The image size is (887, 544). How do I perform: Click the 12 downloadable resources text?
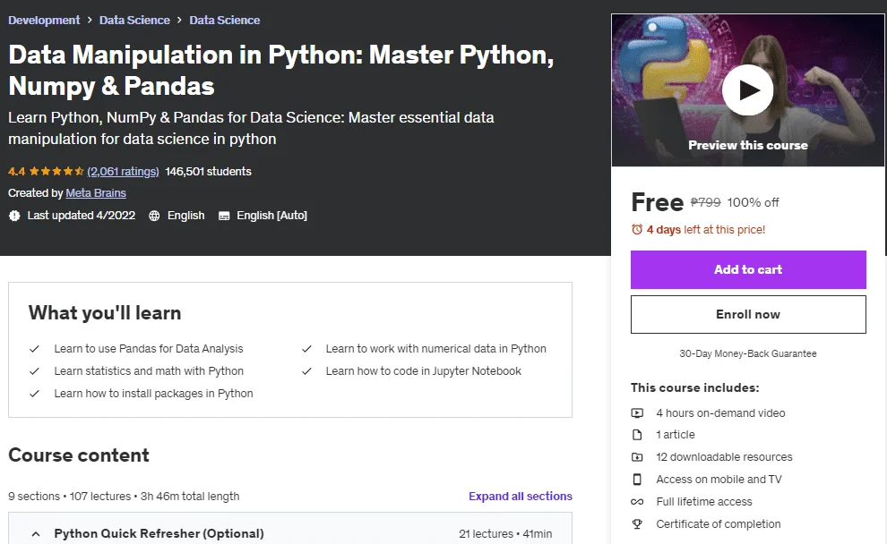tap(724, 457)
